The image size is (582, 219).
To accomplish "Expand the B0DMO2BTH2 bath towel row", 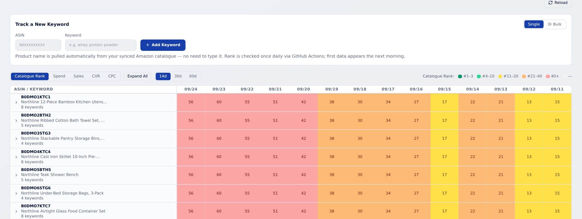I will (16, 121).
